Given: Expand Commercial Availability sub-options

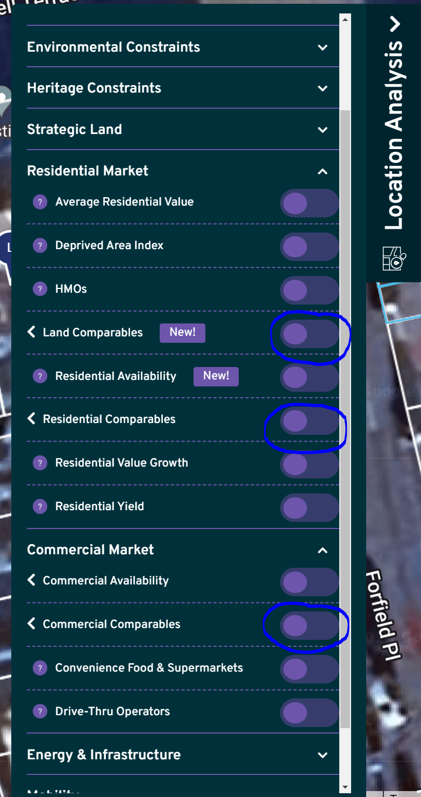Looking at the screenshot, I should coord(31,580).
